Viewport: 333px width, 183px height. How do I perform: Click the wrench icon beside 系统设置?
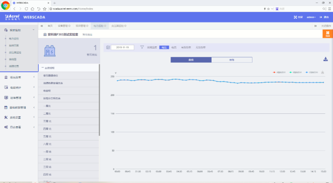[6, 117]
